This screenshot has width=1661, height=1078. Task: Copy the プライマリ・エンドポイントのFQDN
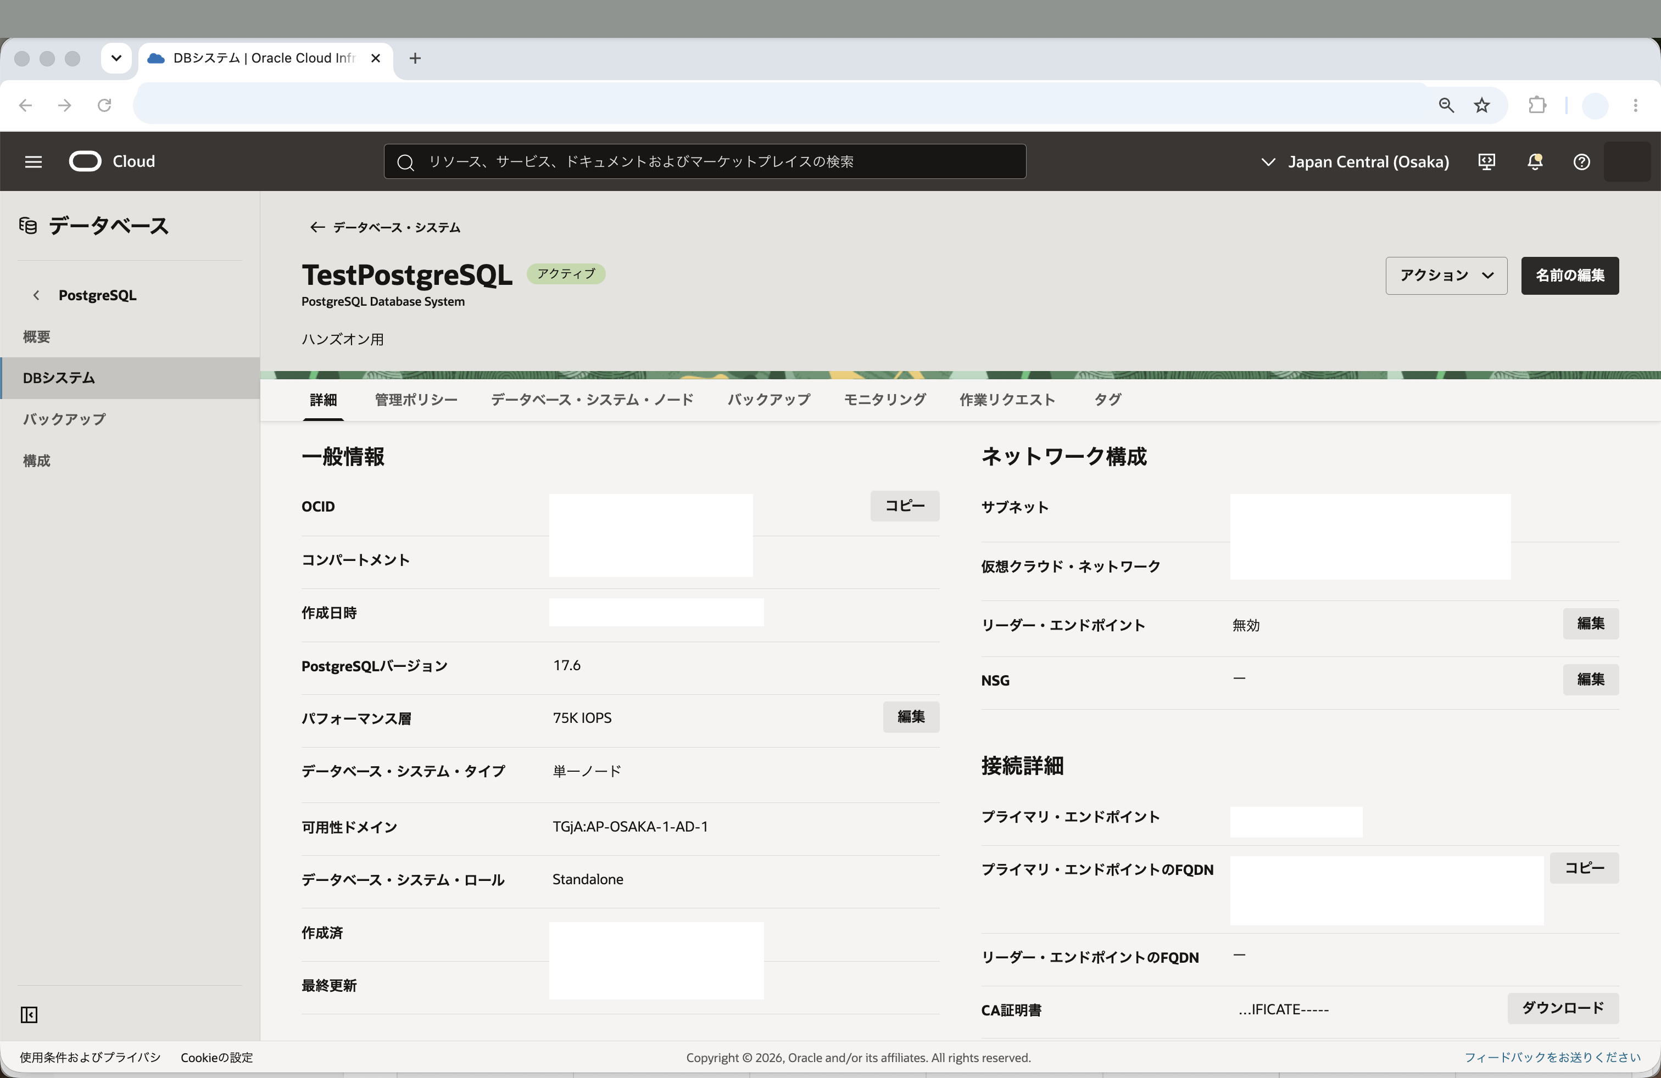click(1584, 868)
